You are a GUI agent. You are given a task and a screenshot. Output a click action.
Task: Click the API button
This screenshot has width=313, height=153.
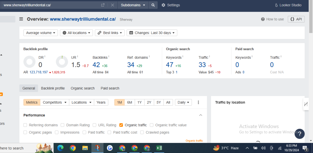pyautogui.click(x=296, y=19)
